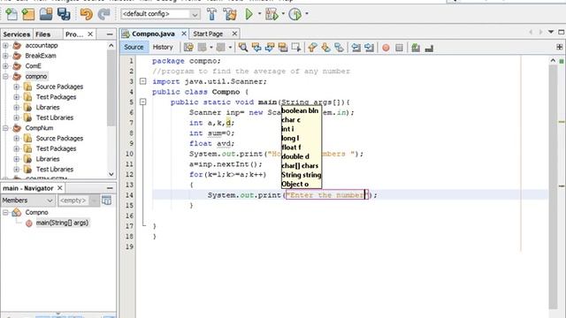The image size is (566, 318).
Task: Open the Members dropdown in Navigator
Action: 27,201
